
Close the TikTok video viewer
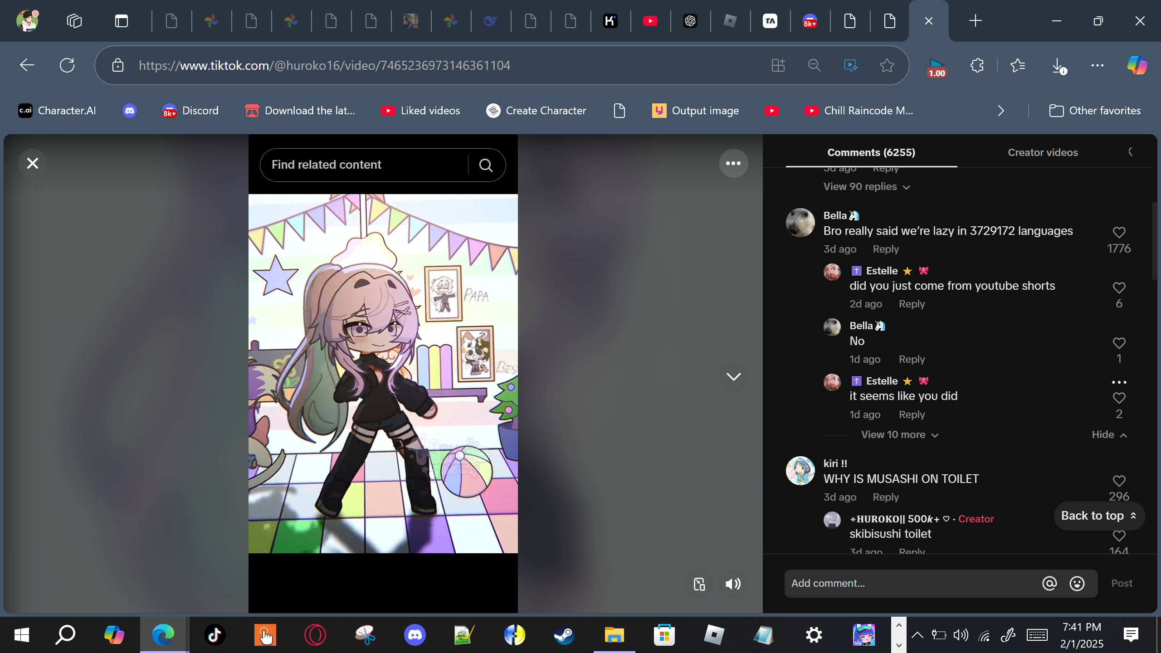click(x=33, y=163)
